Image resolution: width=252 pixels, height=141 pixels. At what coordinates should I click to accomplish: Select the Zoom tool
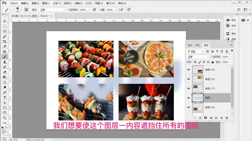[5, 118]
